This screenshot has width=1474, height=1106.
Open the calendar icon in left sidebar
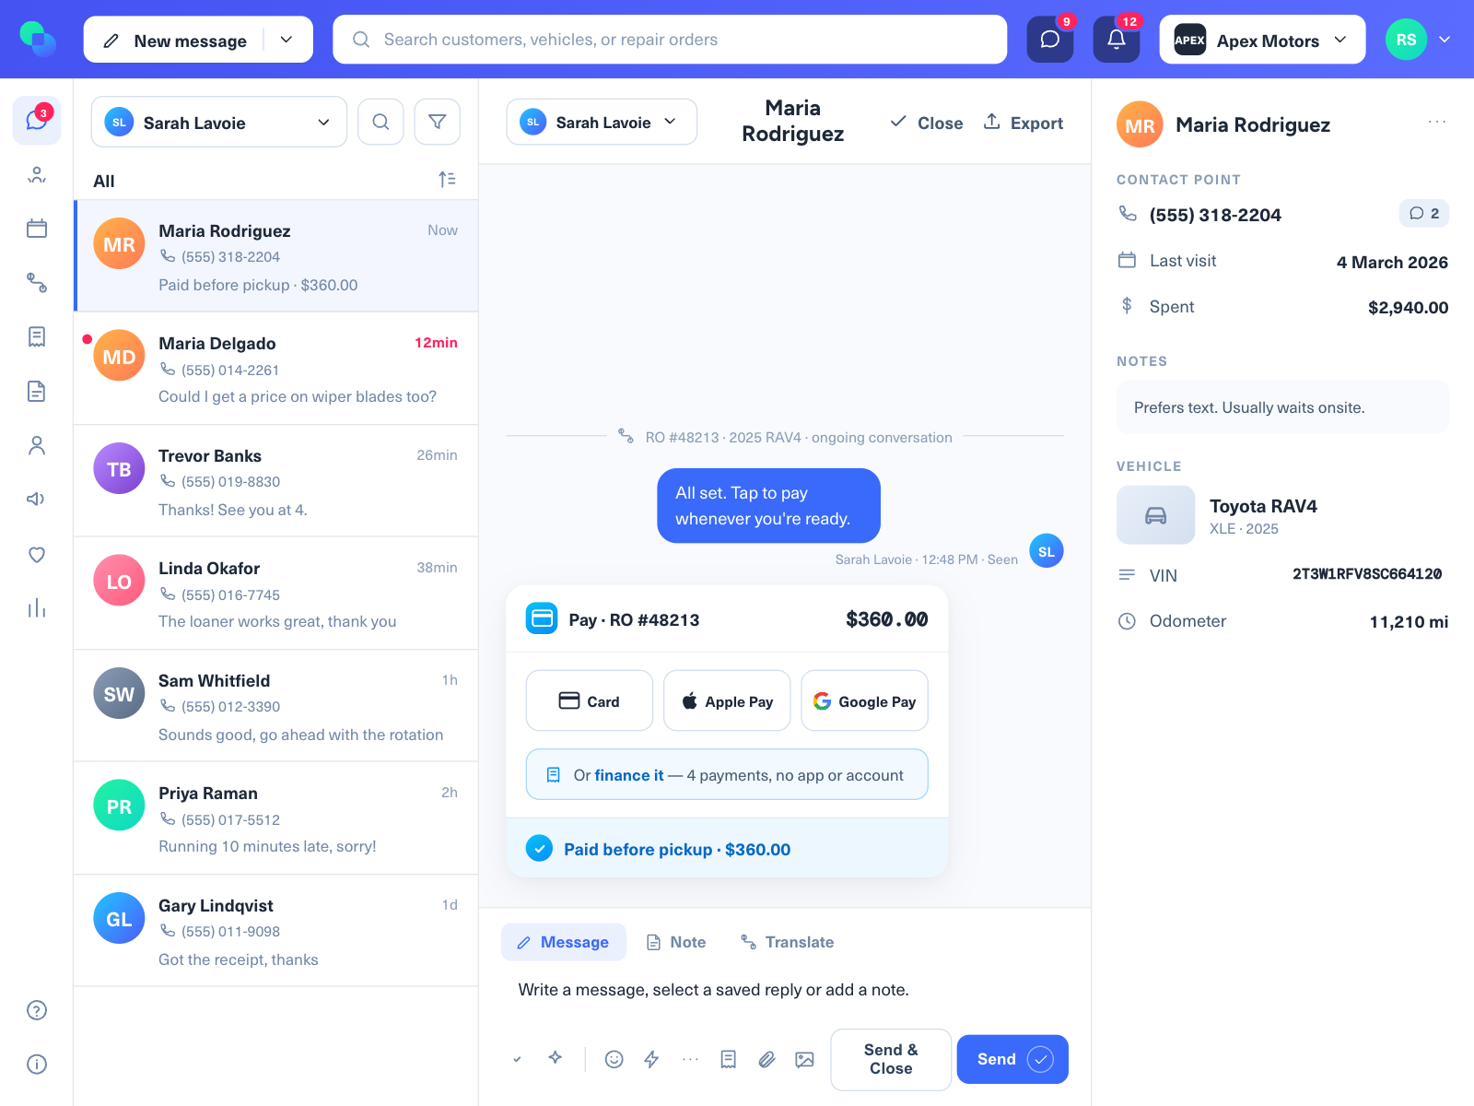(37, 229)
